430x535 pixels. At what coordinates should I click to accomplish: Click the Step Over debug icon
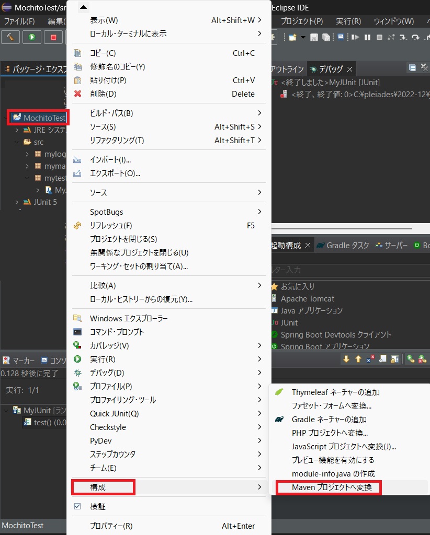pos(416,37)
